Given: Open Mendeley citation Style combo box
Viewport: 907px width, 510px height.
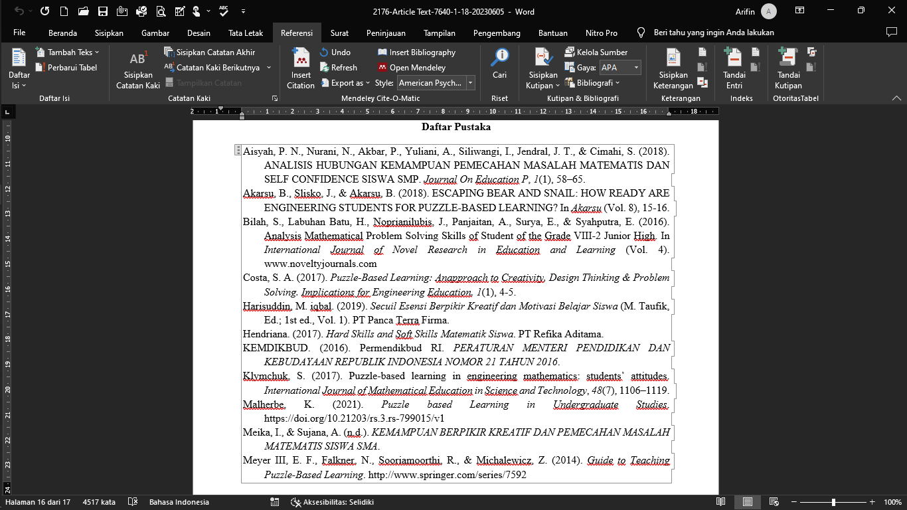Looking at the screenshot, I should 436,83.
